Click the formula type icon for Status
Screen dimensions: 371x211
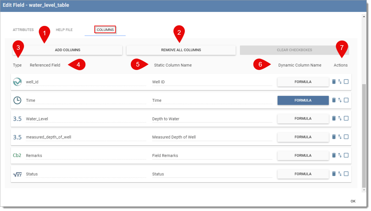tap(17, 174)
